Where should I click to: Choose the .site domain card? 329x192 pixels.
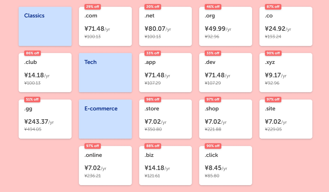pyautogui.click(x=286, y=119)
